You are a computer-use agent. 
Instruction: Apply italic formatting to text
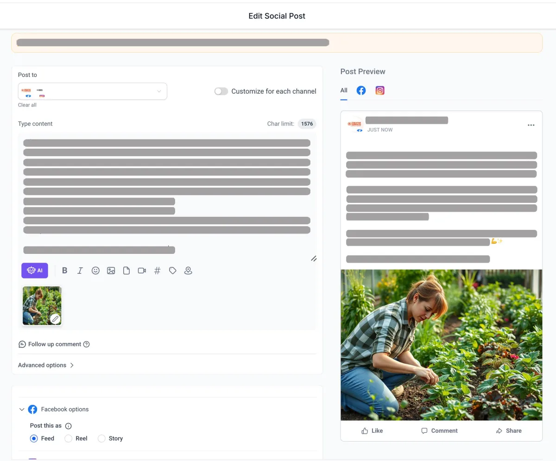[80, 271]
